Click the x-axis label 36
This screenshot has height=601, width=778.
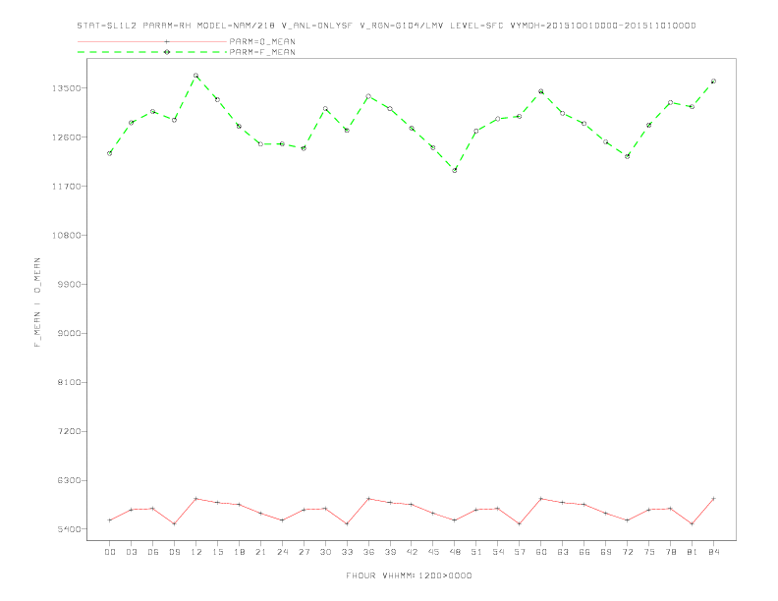click(x=368, y=552)
